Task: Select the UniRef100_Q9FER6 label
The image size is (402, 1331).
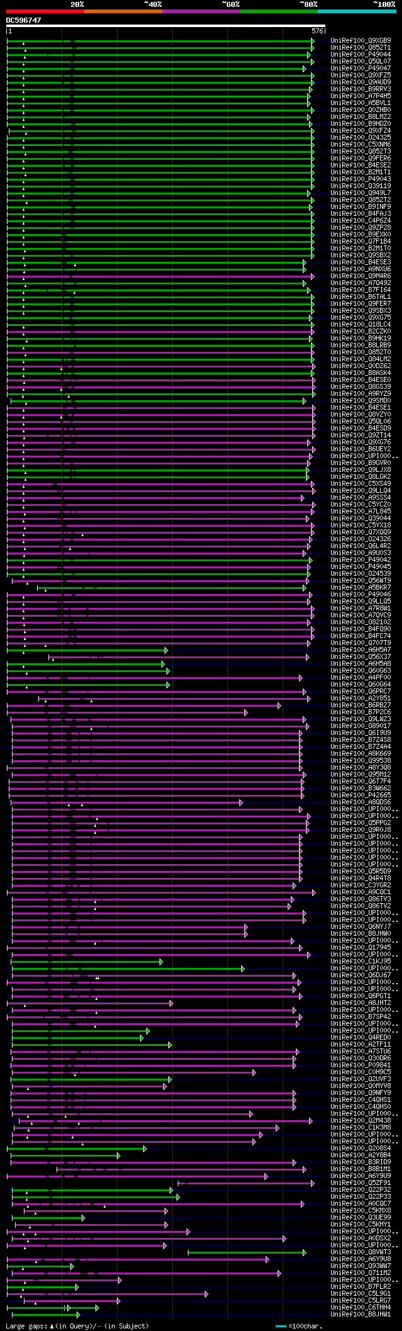Action: (x=361, y=159)
